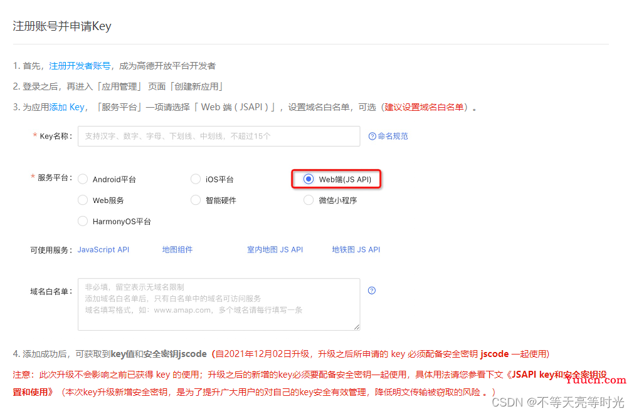Open the 添加 Key link
634x414 pixels.
(x=66, y=107)
